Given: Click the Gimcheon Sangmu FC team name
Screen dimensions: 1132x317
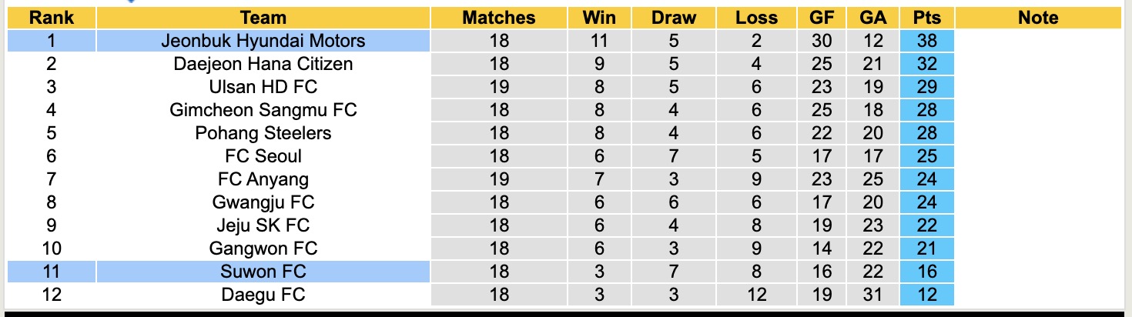Looking at the screenshot, I should click(x=263, y=110).
